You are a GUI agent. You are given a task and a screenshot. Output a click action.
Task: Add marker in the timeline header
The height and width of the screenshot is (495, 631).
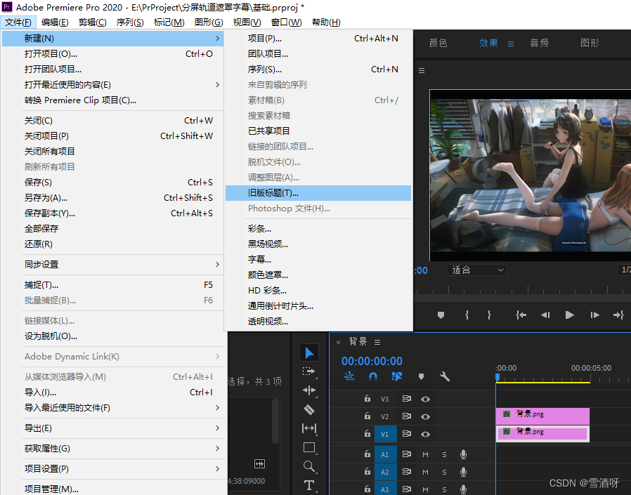coord(421,377)
